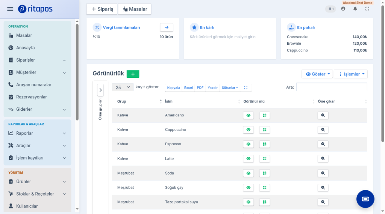Screen dimensions: 385x214
Task: Toggle the eye visibility for Americano
Action: coord(248,115)
